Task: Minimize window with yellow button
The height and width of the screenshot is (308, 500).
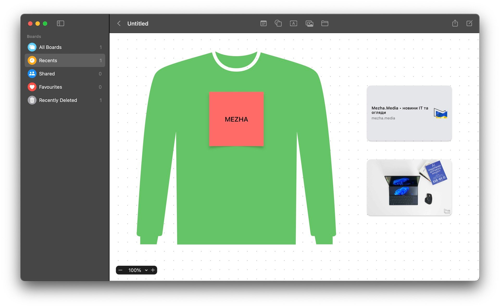Action: [x=37, y=24]
